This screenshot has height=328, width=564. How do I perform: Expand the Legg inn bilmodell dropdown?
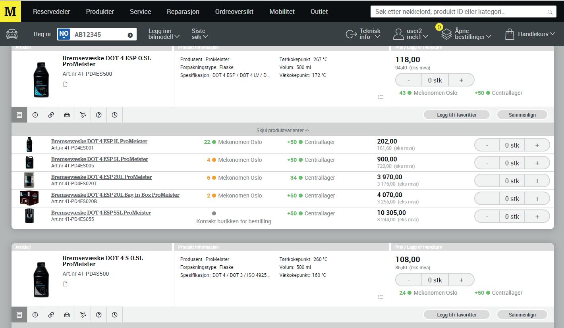164,34
